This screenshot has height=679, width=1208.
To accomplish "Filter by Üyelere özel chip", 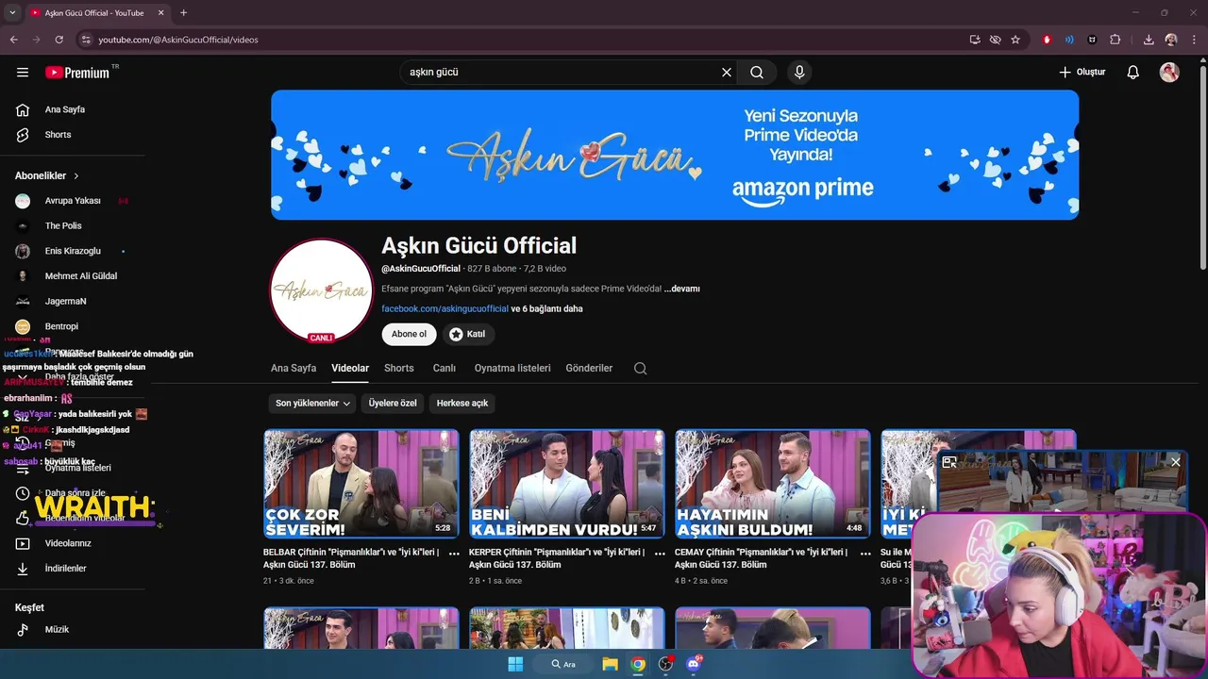I will coord(393,404).
